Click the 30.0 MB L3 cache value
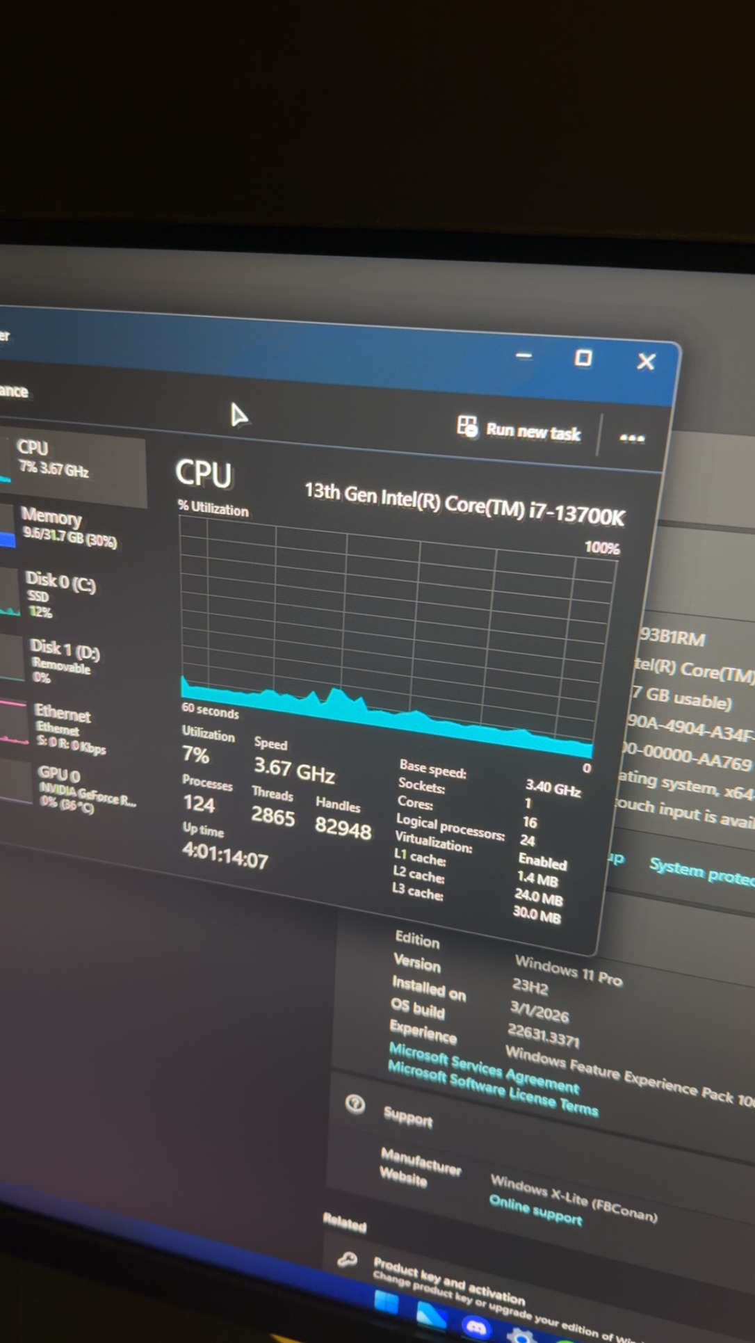 click(537, 915)
